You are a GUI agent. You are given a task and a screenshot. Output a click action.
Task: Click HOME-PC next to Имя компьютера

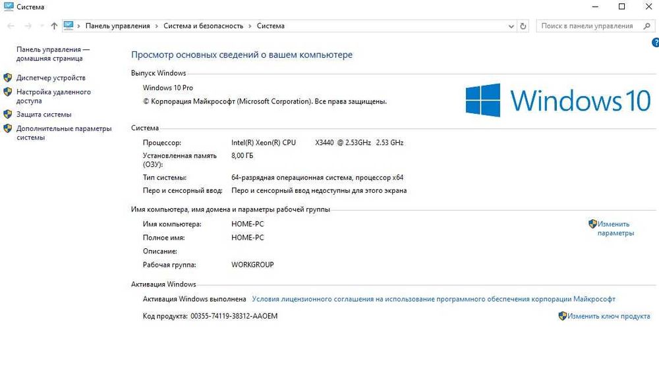pos(248,224)
